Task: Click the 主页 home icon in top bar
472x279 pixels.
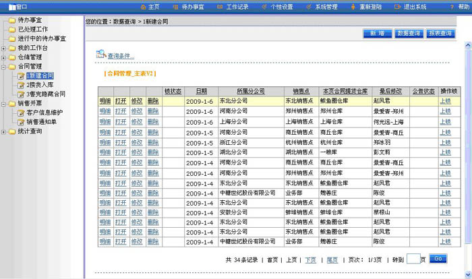Action: 143,7
